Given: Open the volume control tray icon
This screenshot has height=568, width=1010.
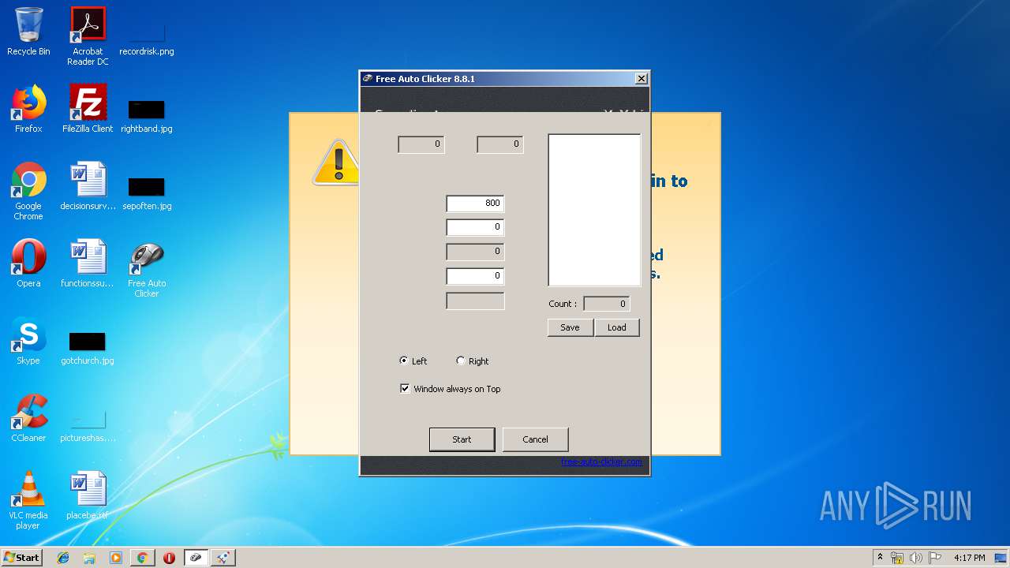Looking at the screenshot, I should (916, 558).
